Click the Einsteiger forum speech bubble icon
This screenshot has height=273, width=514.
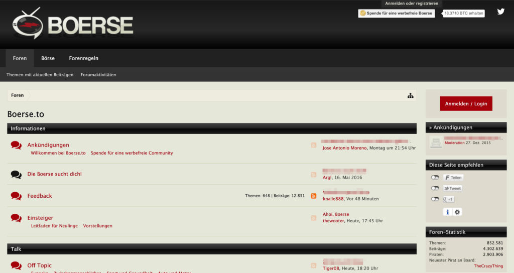(16, 218)
